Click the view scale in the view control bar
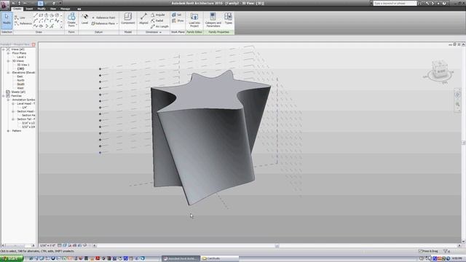Viewport: 466px width, 262px height. tap(48, 246)
